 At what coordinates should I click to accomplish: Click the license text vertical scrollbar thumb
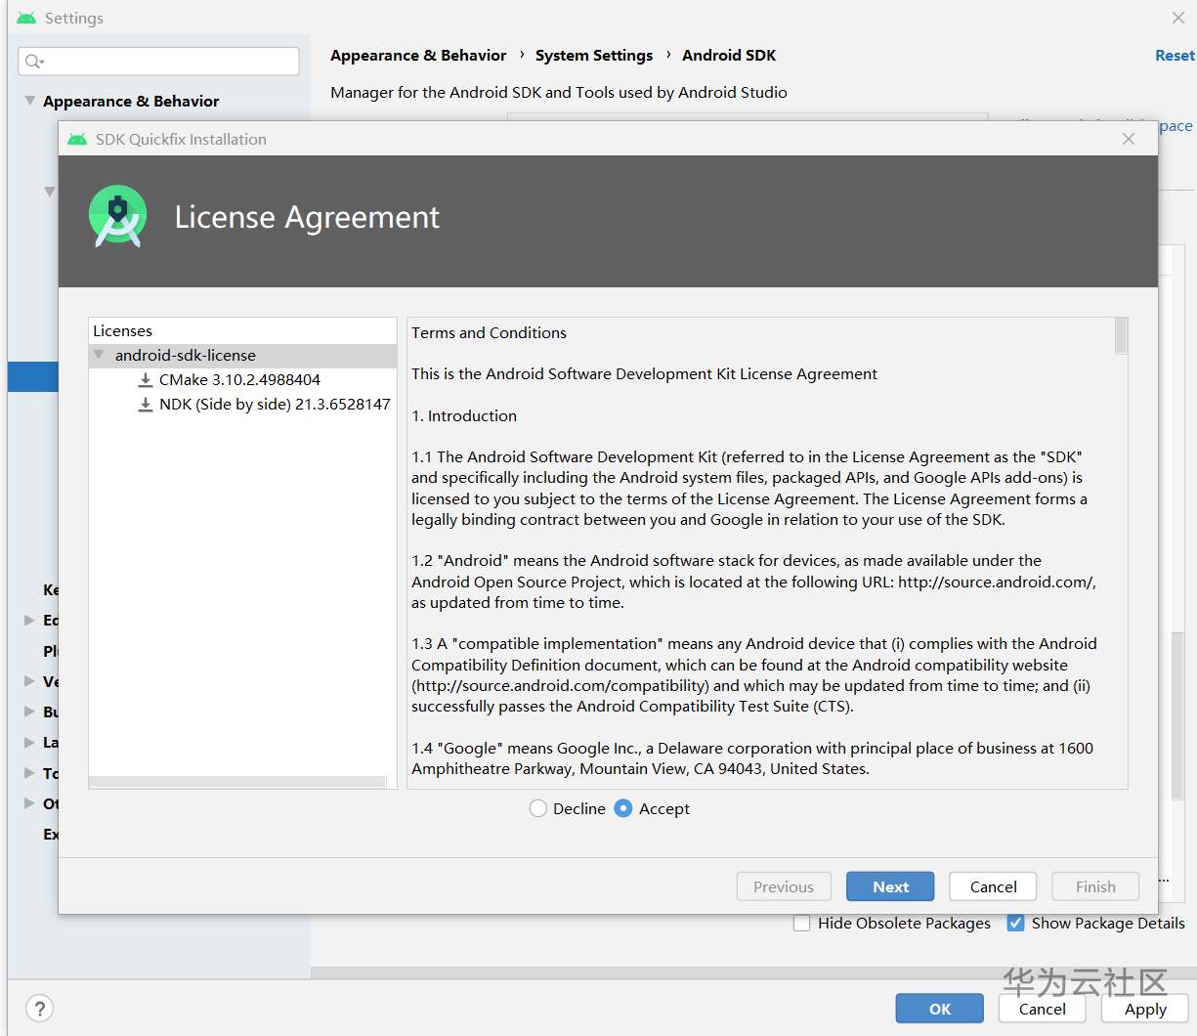(x=1121, y=335)
